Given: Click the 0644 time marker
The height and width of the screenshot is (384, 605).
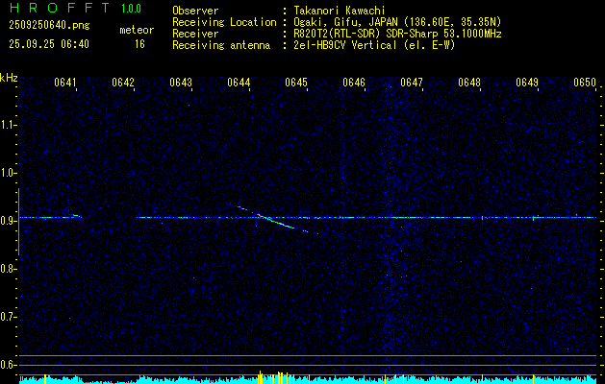Looking at the screenshot, I should click(x=239, y=83).
